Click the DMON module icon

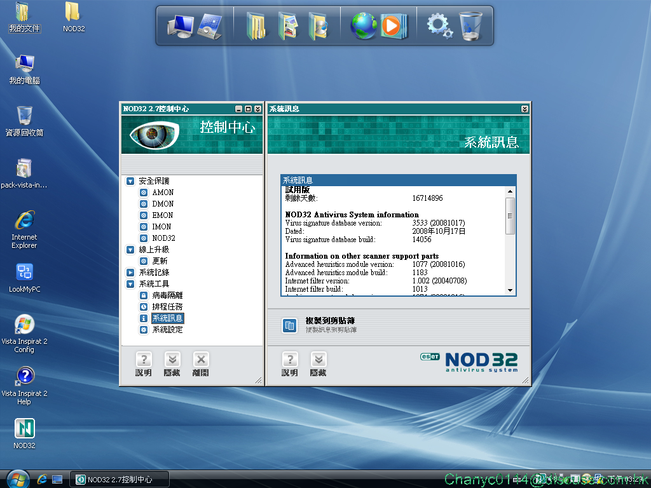pyautogui.click(x=143, y=204)
